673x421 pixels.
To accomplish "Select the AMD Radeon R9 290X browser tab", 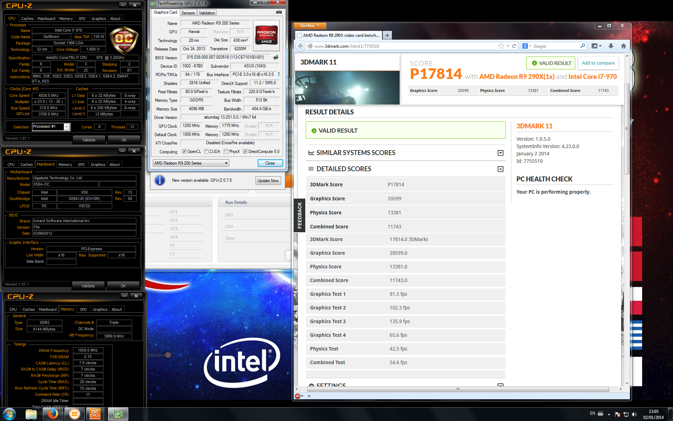I will [x=338, y=35].
